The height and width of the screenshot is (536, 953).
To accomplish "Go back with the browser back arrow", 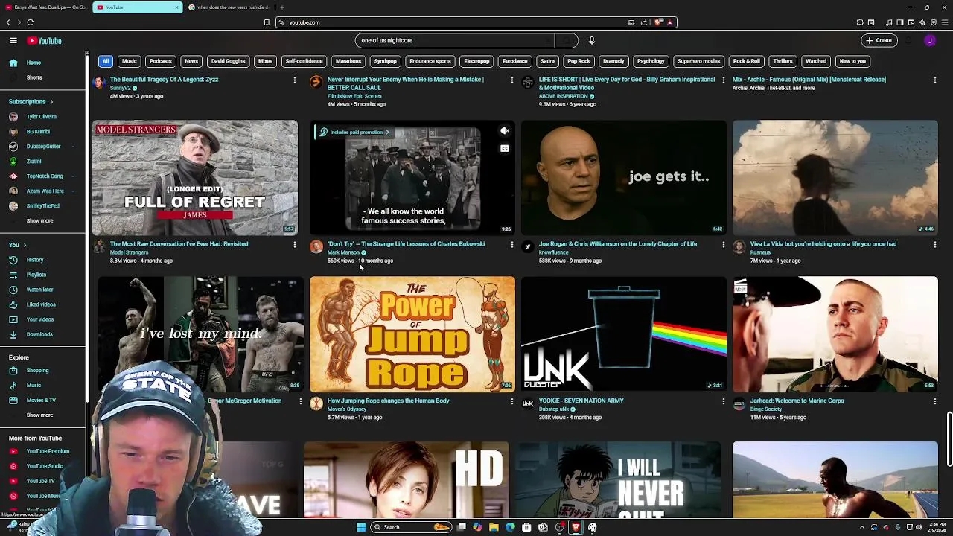I will click(x=8, y=22).
